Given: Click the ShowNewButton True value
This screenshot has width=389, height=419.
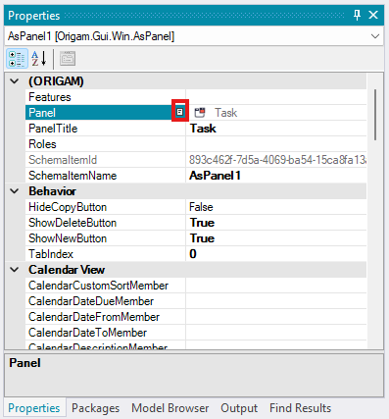Looking at the screenshot, I should (202, 238).
